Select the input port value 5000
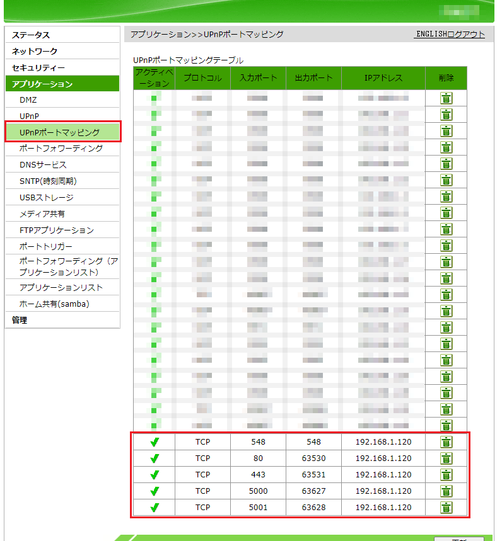Viewport: 502px width, 541px height. pos(259,491)
